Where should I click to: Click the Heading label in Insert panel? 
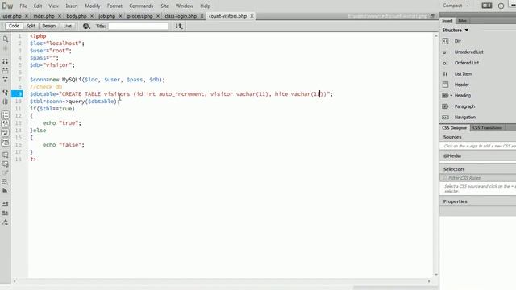462,96
